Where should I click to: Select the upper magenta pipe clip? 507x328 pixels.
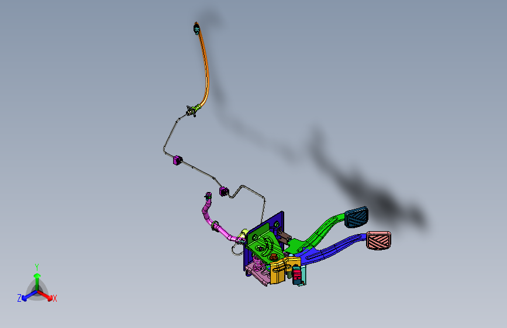pos(178,160)
